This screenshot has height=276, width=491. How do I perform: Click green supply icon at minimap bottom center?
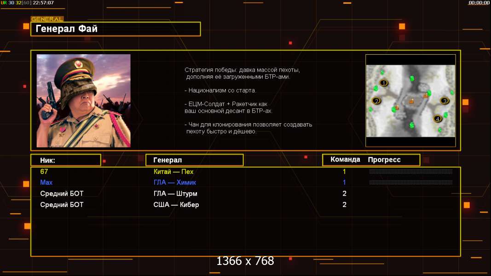pos(412,125)
